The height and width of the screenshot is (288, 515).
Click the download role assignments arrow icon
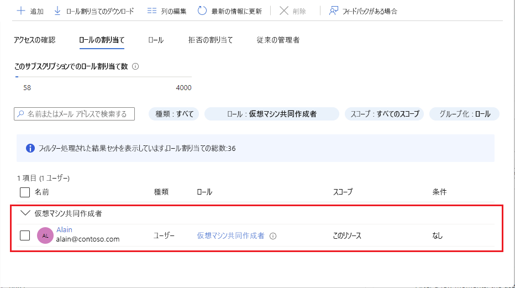[57, 11]
